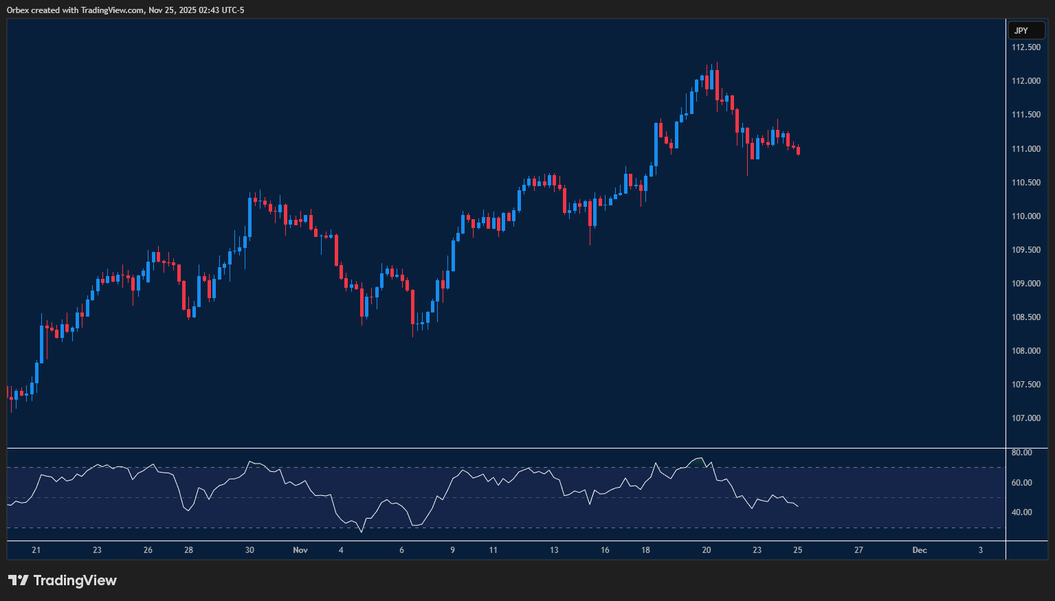The height and width of the screenshot is (601, 1055).
Task: Click date 13 on the time axis
Action: 554,550
